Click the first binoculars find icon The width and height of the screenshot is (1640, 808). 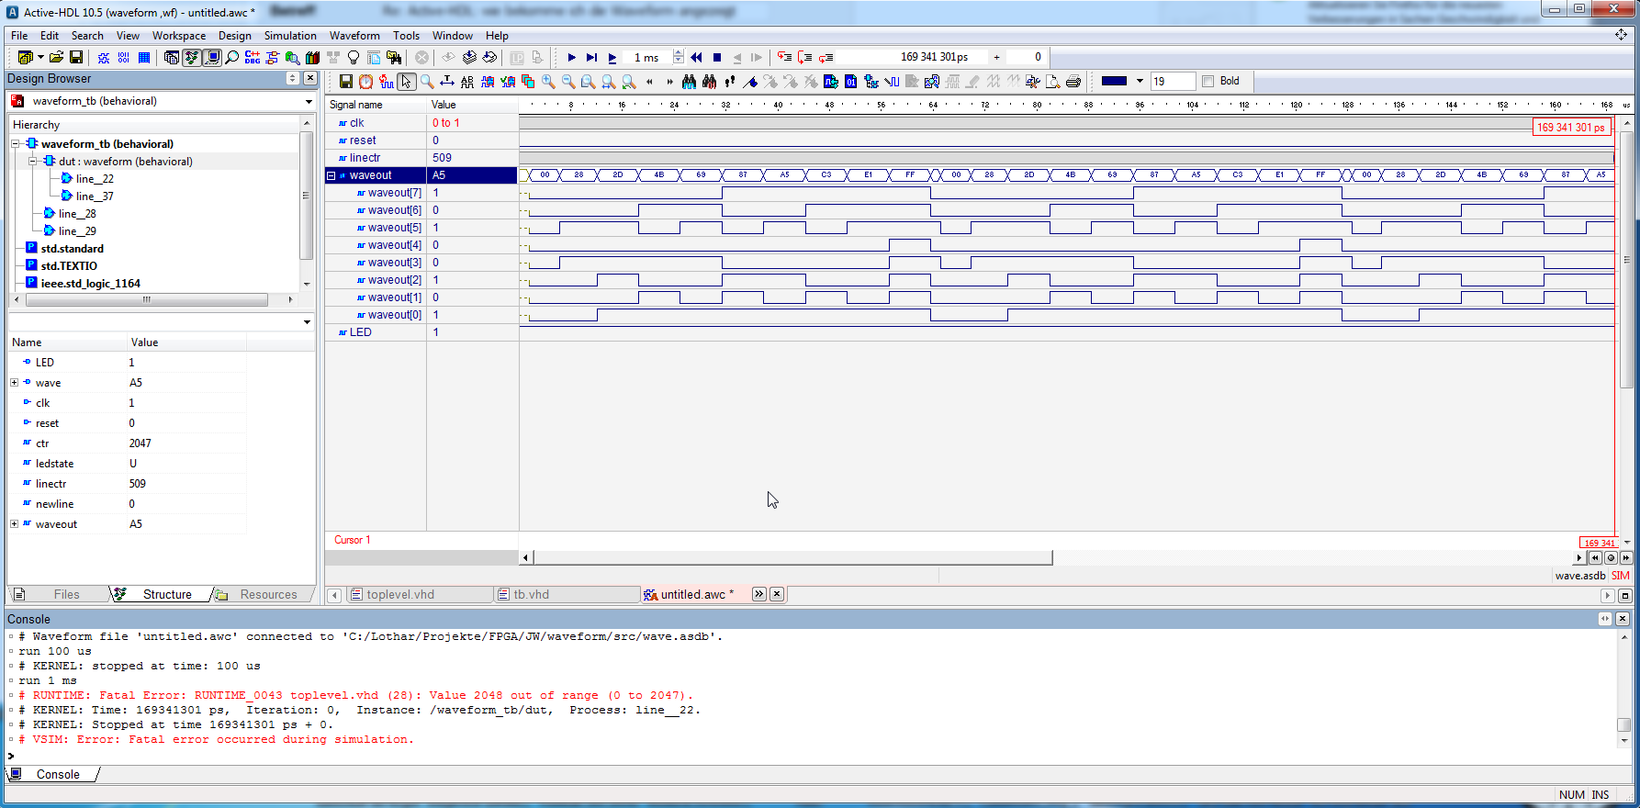tap(690, 82)
